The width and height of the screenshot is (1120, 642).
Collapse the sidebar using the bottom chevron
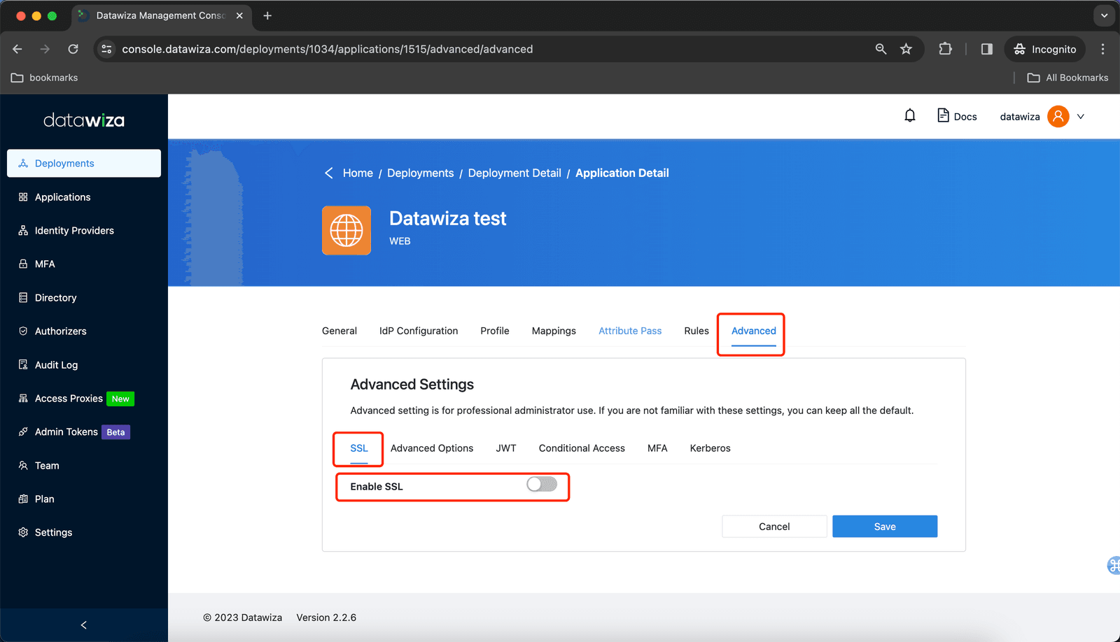(84, 625)
